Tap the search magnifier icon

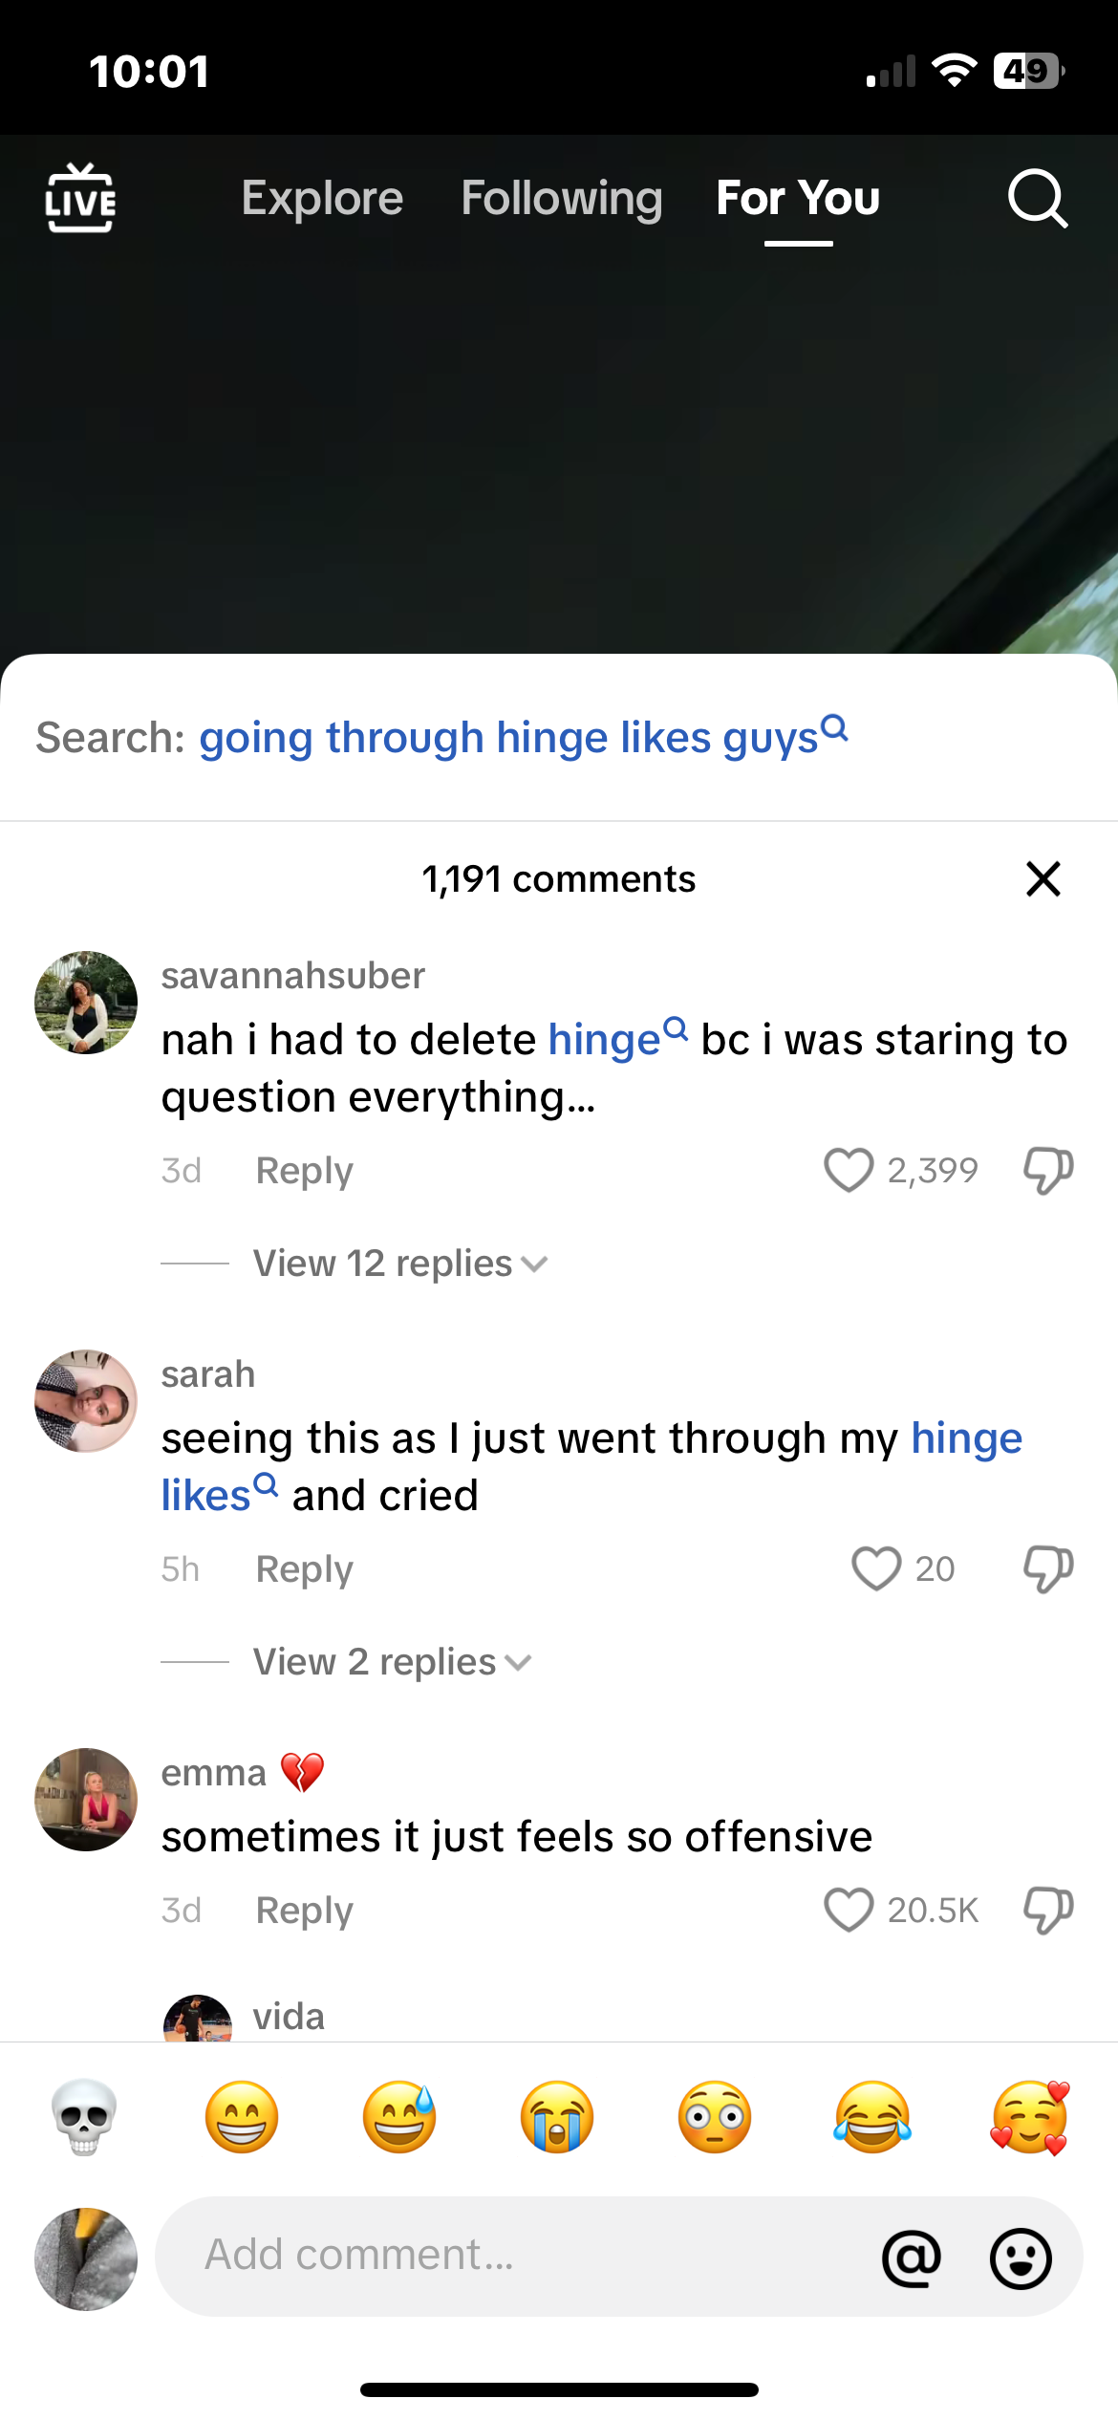pos(1037,199)
